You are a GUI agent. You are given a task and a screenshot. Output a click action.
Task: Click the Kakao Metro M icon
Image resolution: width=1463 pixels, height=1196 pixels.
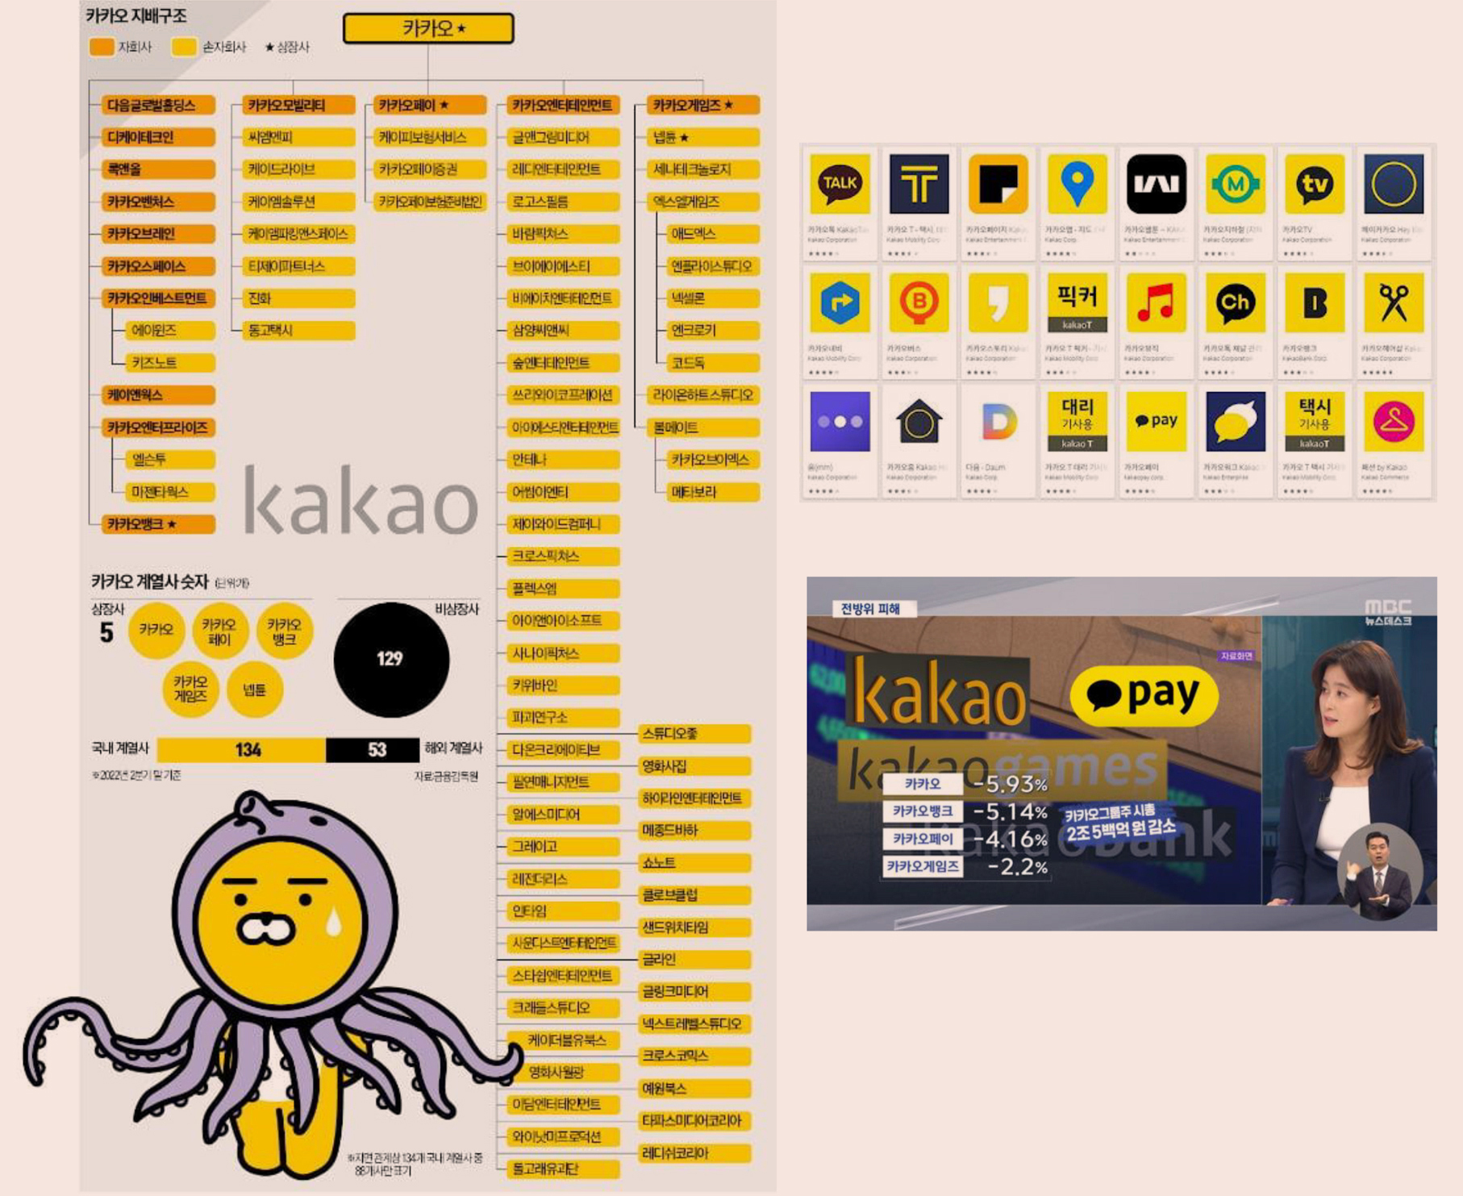1235,183
